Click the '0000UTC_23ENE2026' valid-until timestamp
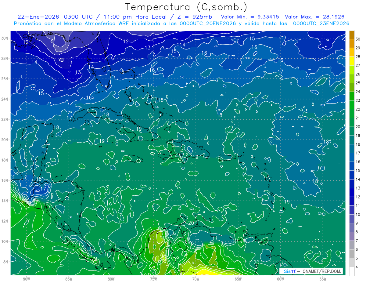Image resolution: width=366 pixels, height=283 pixels. coord(321,24)
